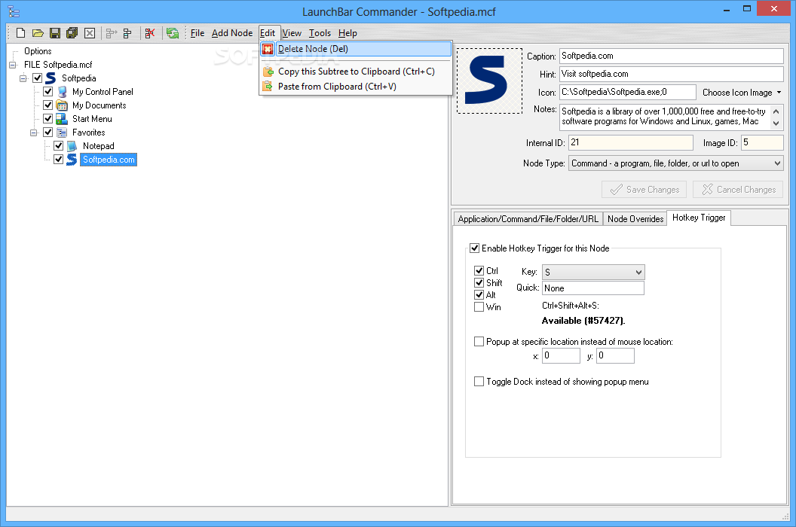Click the Hint text field

pyautogui.click(x=672, y=74)
